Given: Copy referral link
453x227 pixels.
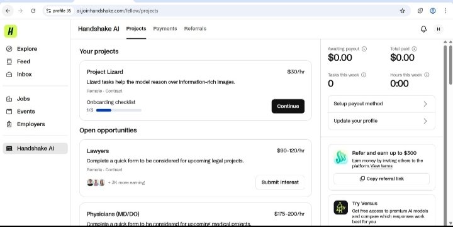Looking at the screenshot, I should (x=381, y=179).
